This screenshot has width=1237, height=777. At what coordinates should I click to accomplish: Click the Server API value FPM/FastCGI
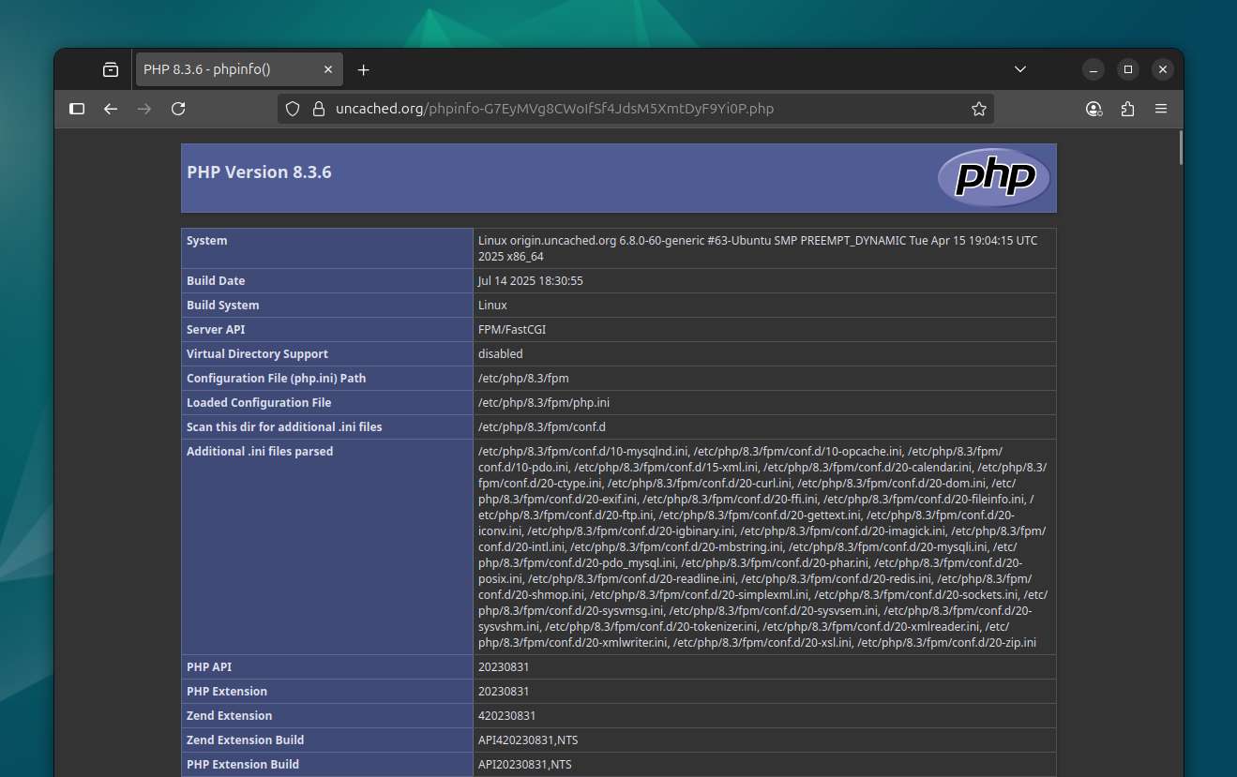click(512, 330)
